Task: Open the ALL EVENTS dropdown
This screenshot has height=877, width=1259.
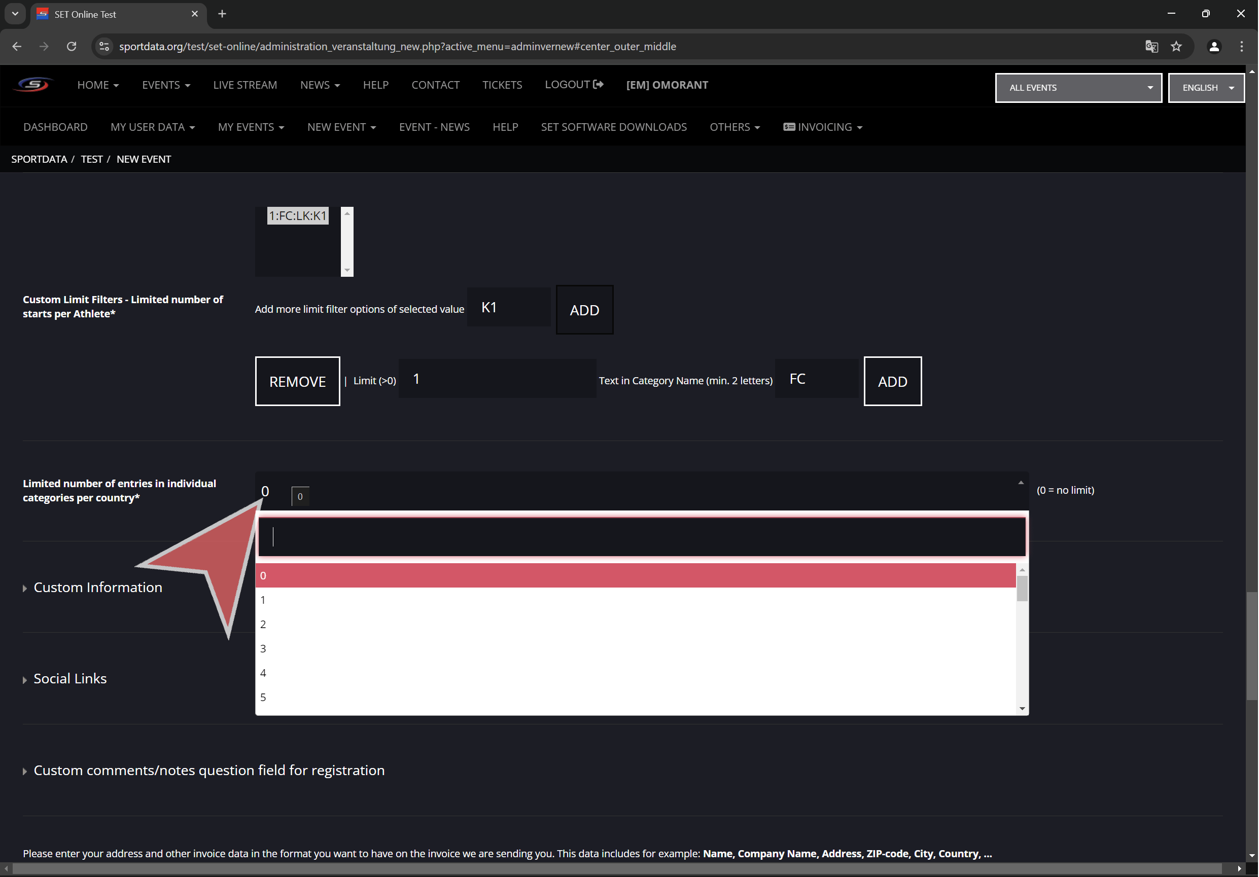Action: tap(1078, 88)
